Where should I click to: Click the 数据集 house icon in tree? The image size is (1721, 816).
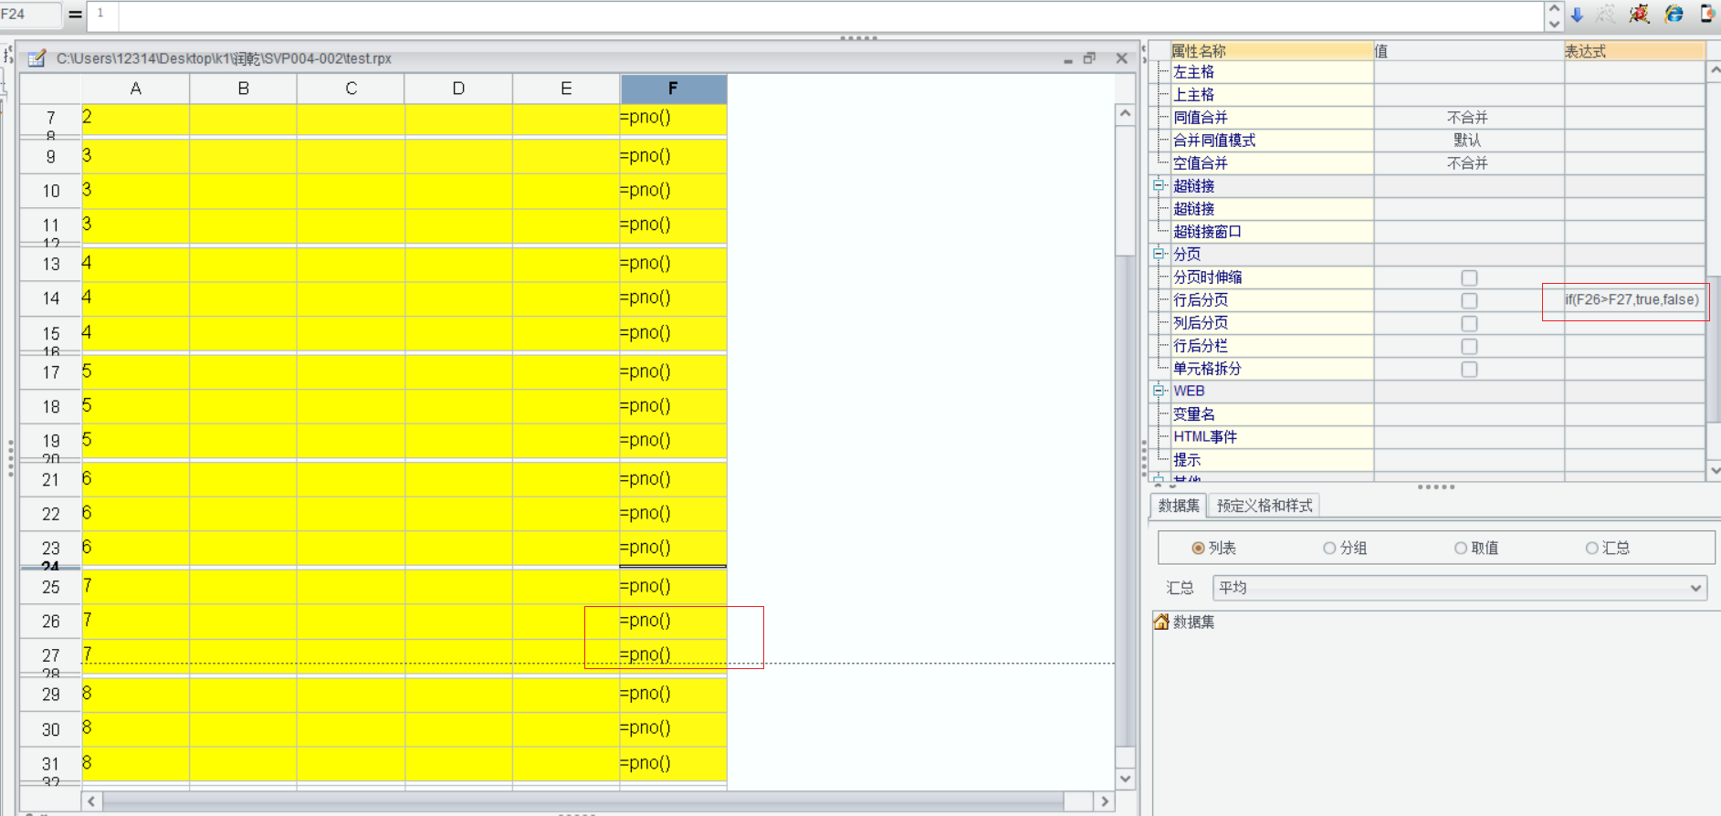coord(1161,622)
